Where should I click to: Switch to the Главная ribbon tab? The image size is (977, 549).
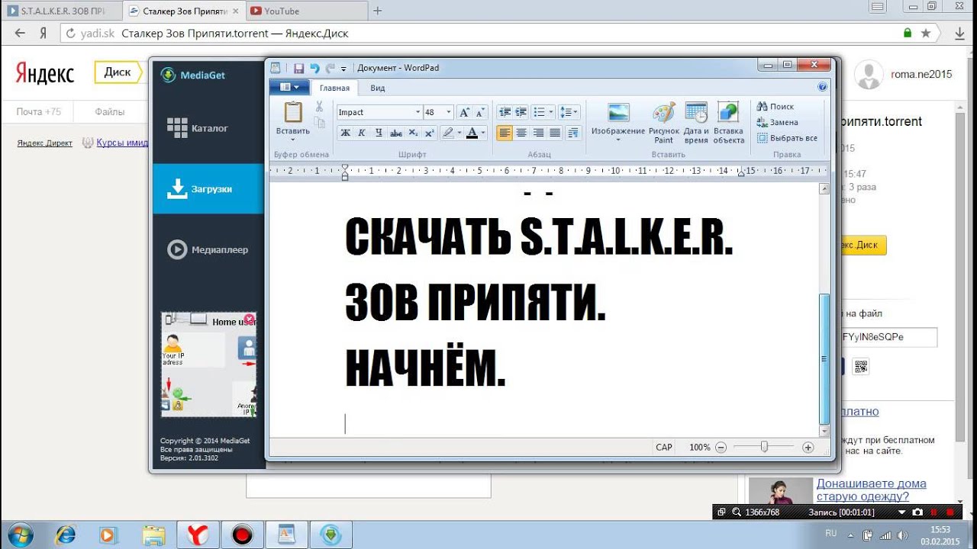click(x=334, y=88)
